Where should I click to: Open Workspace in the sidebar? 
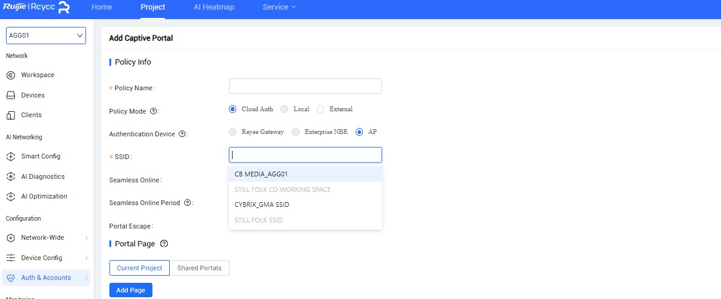[38, 75]
